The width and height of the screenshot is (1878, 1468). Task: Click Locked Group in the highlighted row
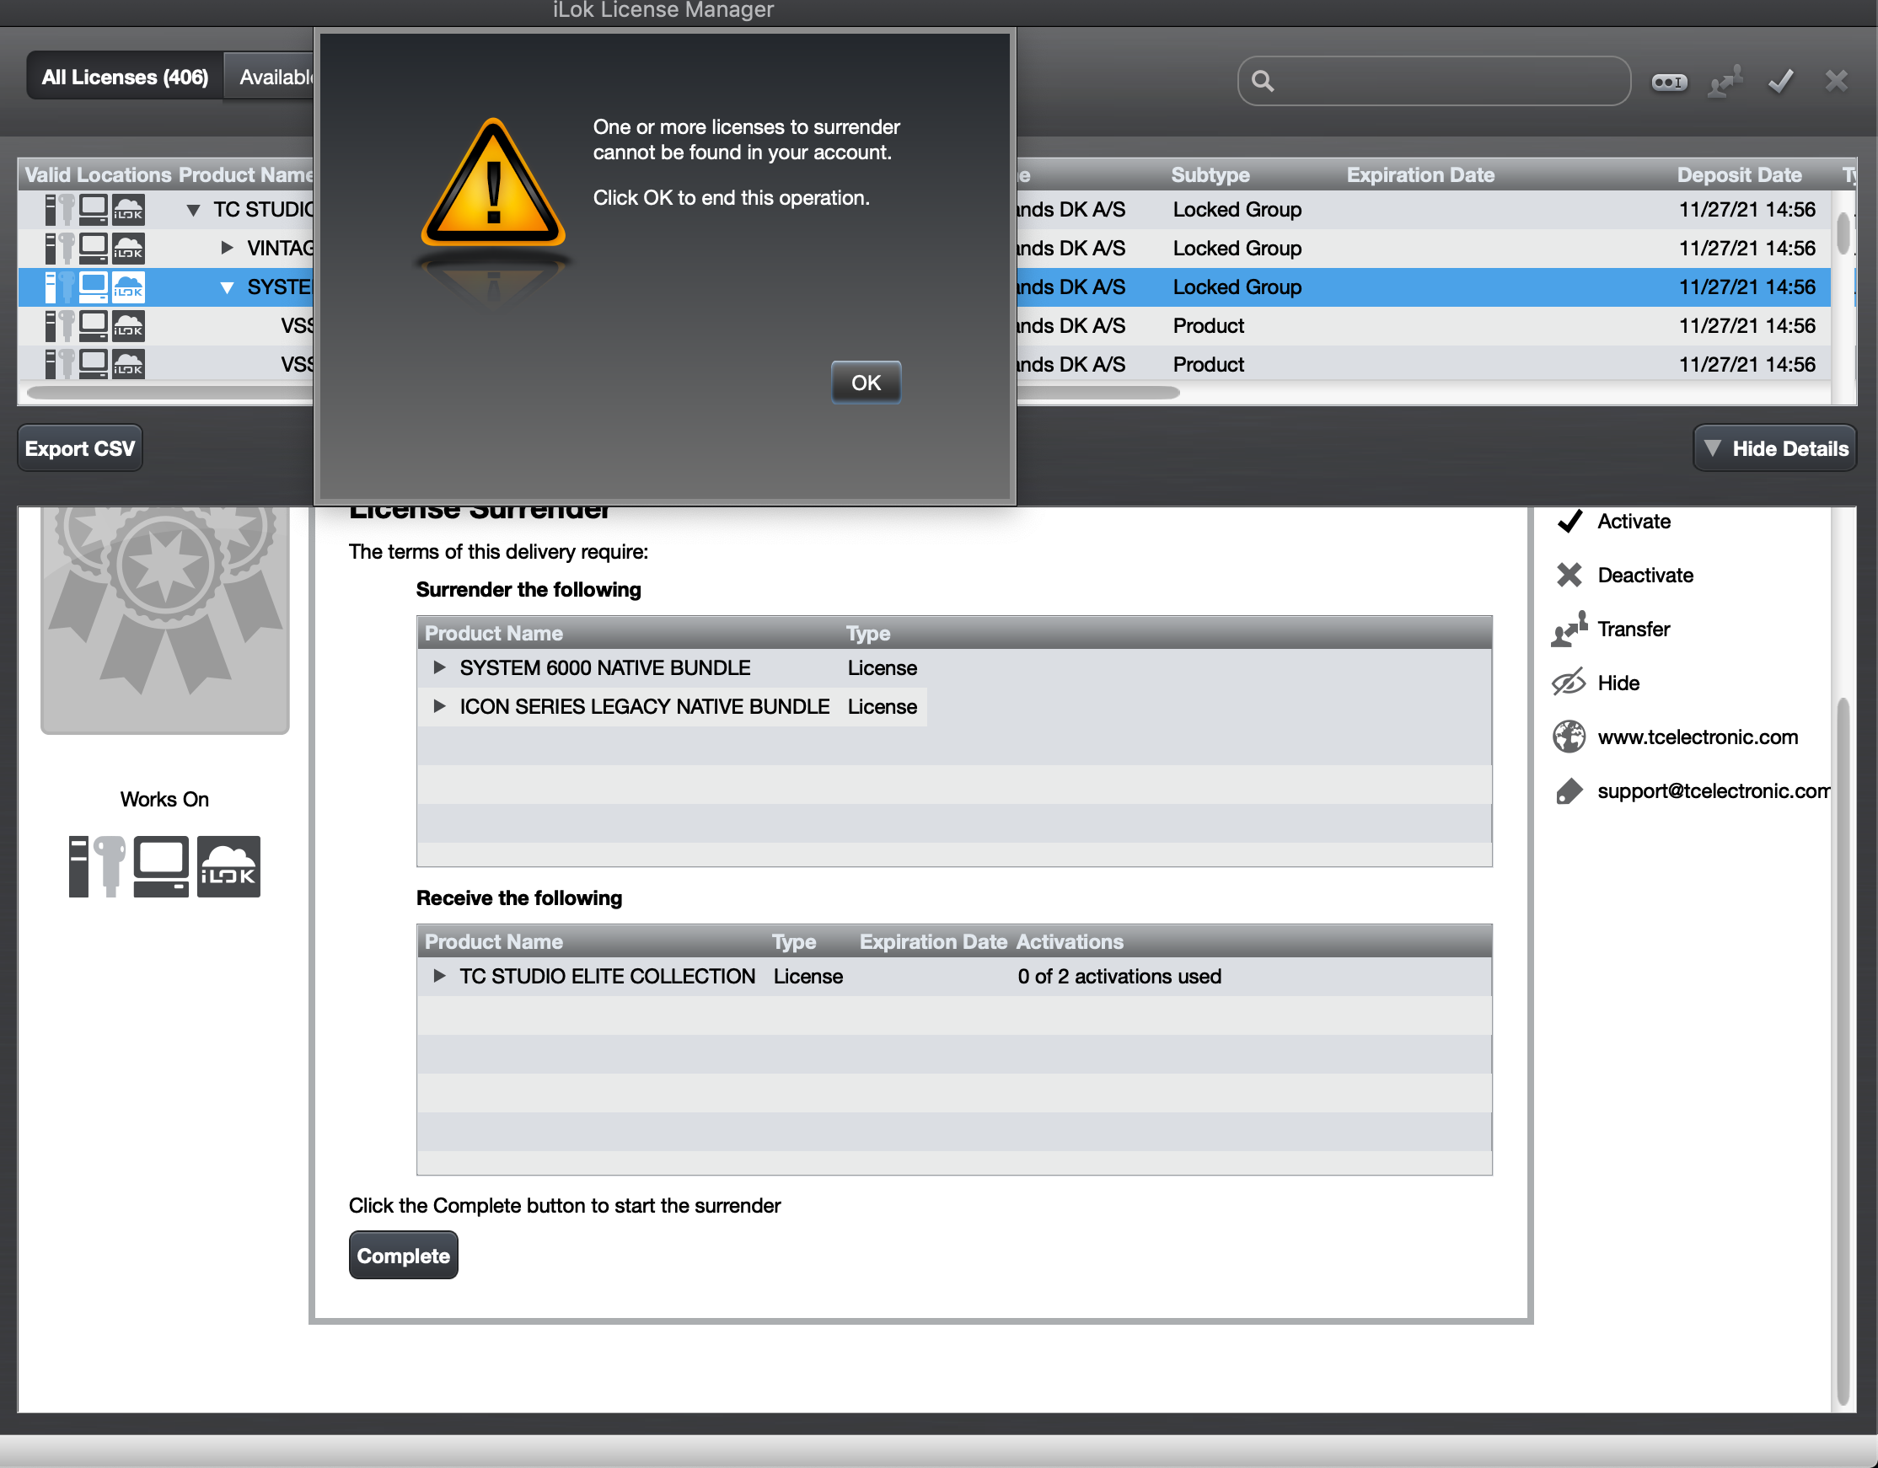(x=1237, y=287)
